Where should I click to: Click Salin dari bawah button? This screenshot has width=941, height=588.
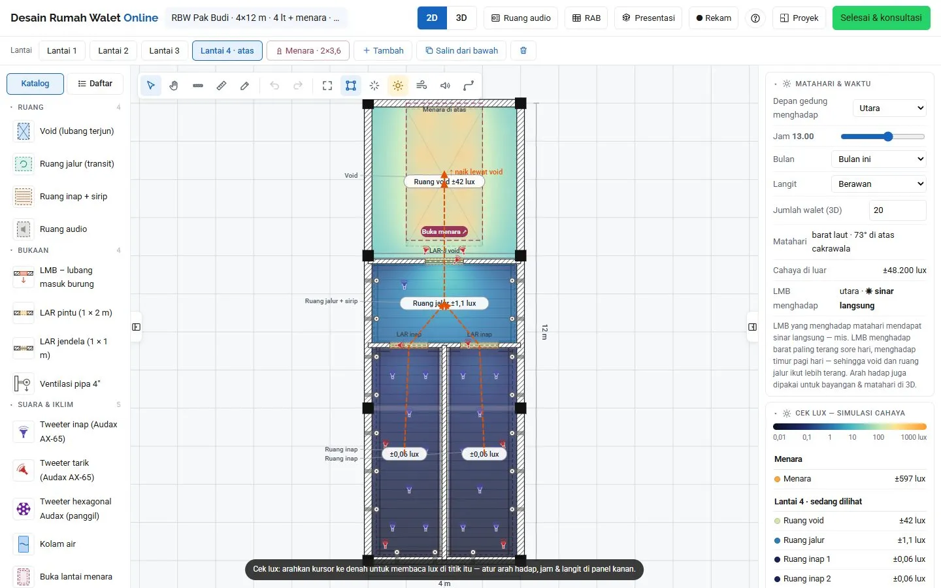461,50
